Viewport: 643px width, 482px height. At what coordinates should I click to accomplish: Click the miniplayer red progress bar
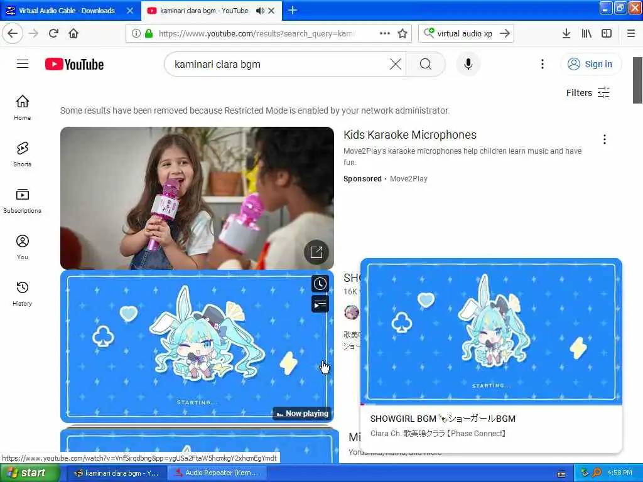(491, 404)
